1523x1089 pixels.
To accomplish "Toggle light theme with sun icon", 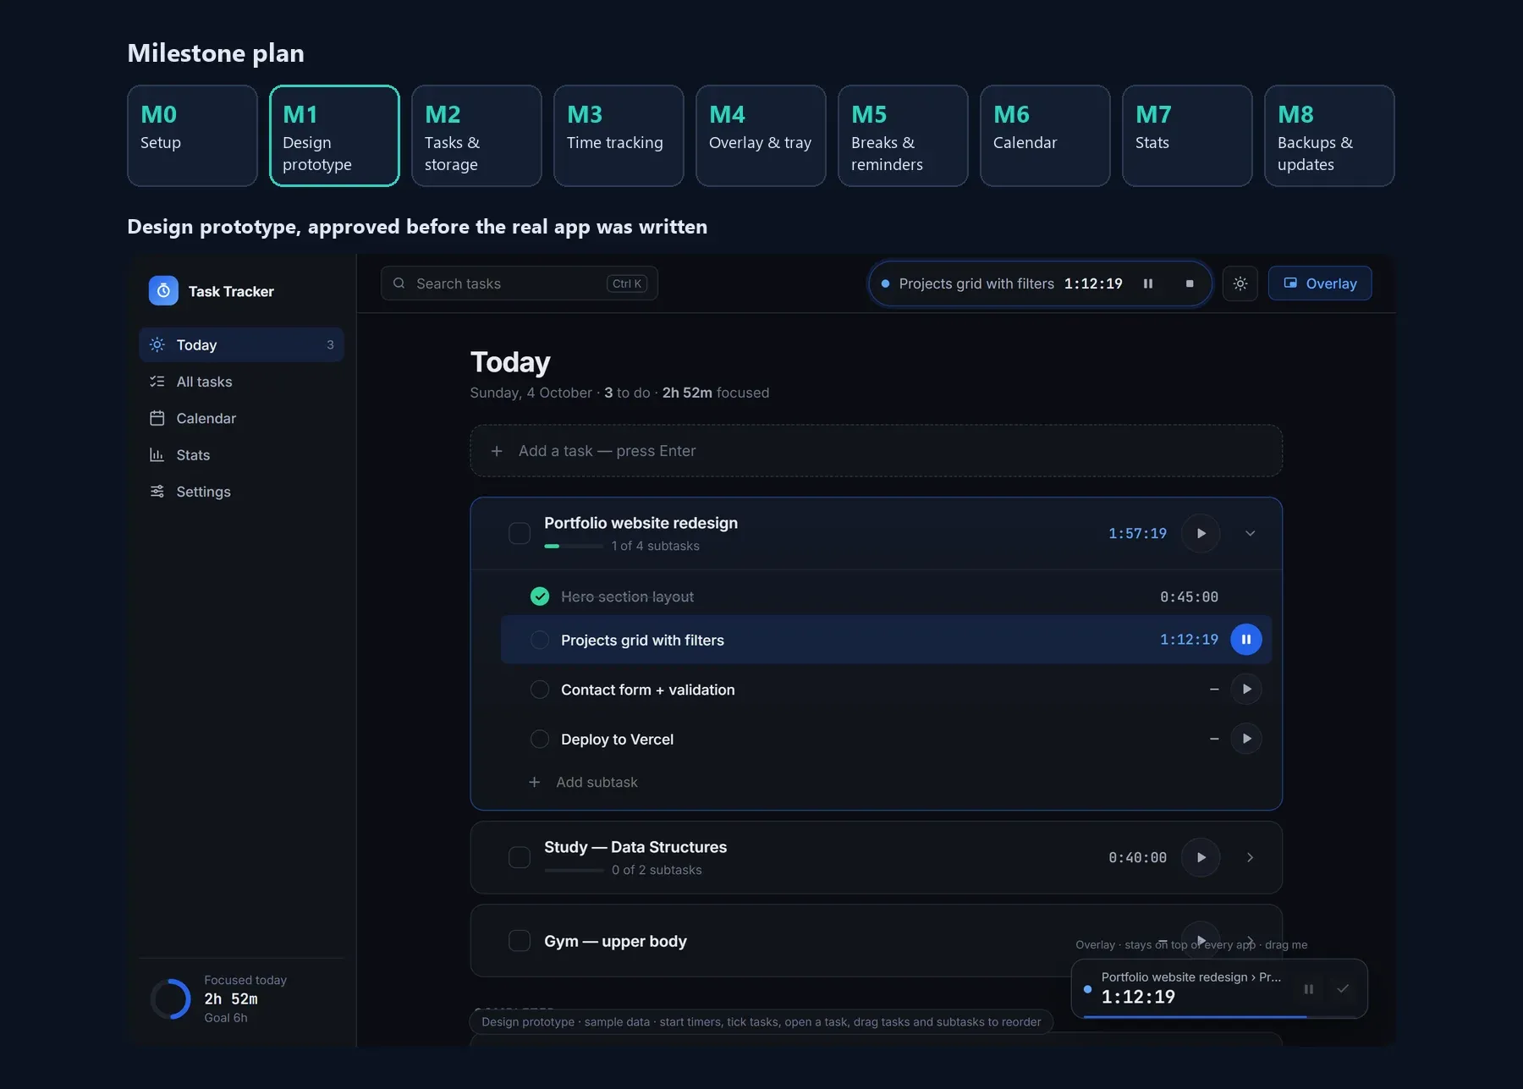I will coord(1240,283).
